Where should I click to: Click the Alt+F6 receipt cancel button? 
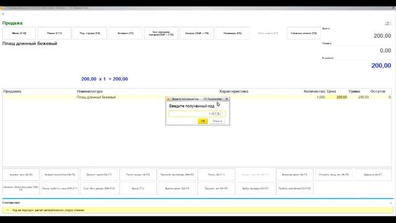pyautogui.click(x=21, y=175)
